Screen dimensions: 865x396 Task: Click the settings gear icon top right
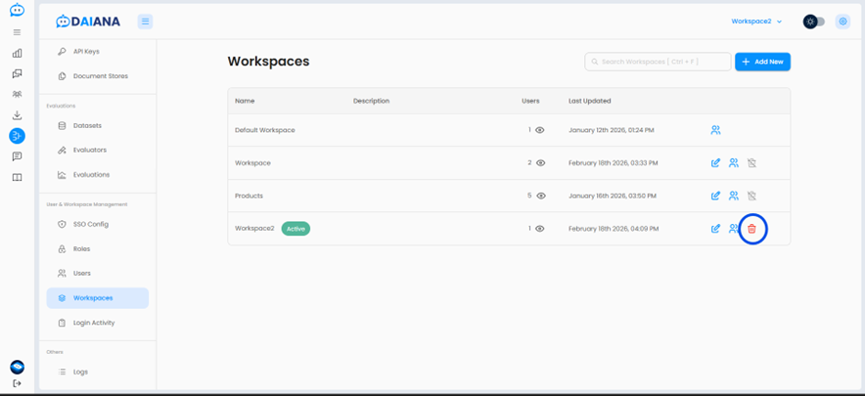coord(842,22)
